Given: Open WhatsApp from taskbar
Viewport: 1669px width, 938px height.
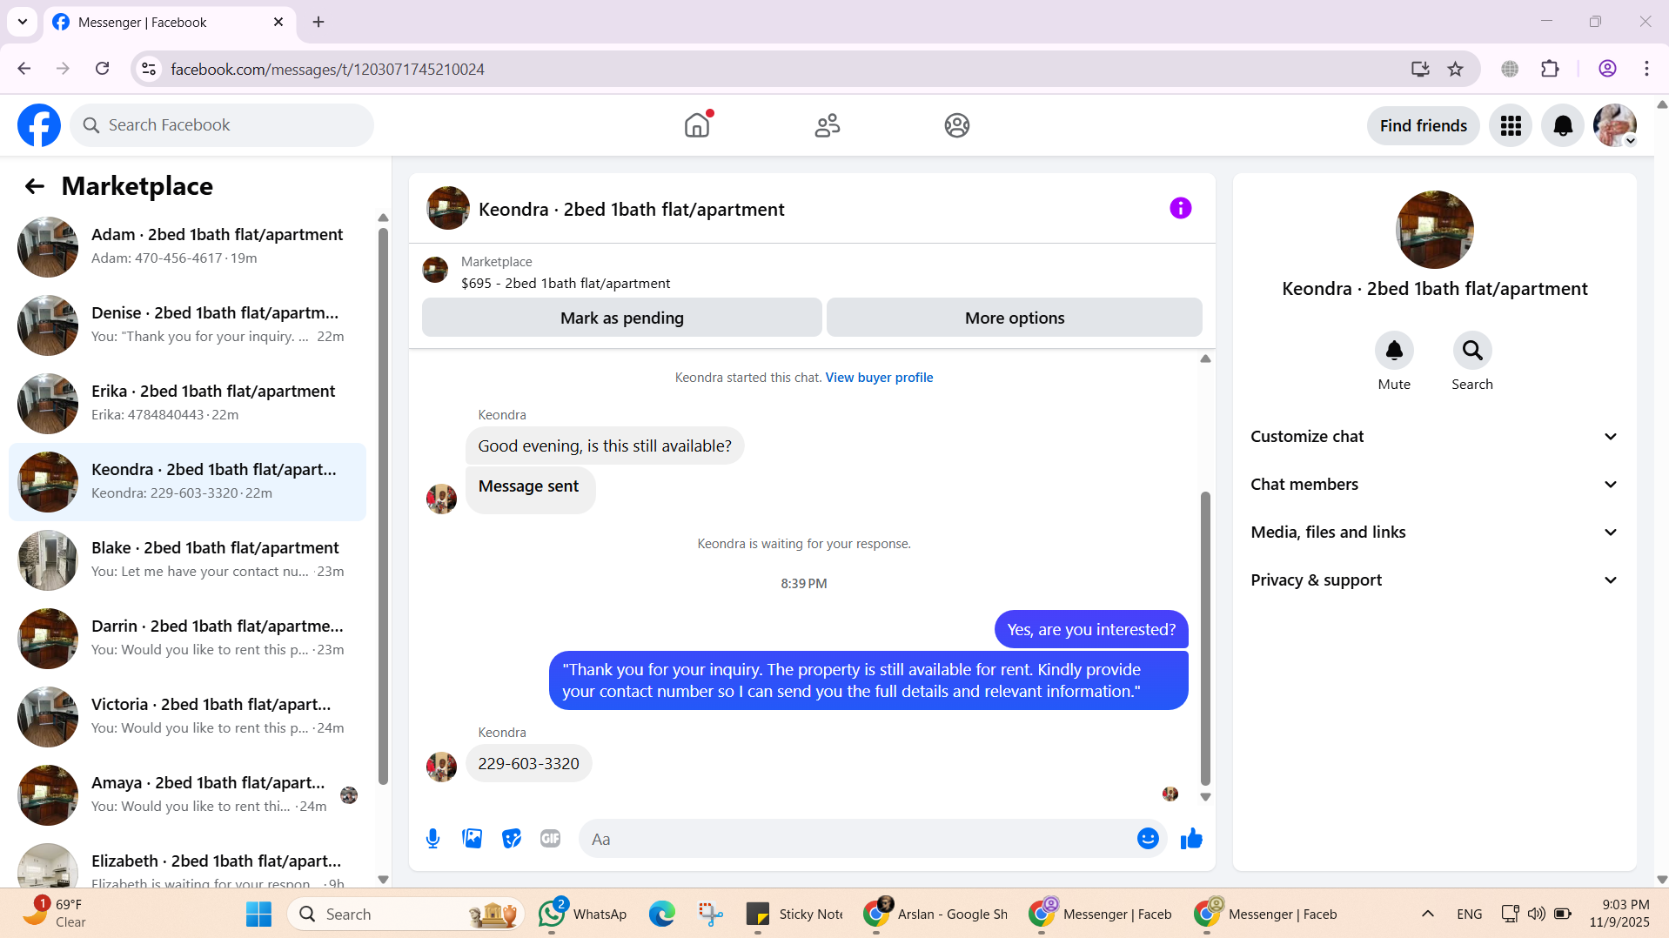Looking at the screenshot, I should 583,914.
